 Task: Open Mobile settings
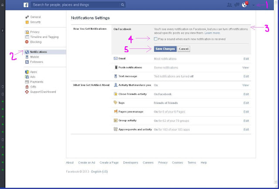coord(34,57)
